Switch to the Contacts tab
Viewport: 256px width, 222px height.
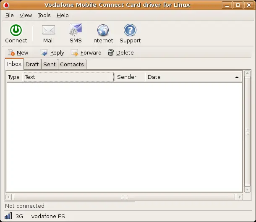(72, 64)
